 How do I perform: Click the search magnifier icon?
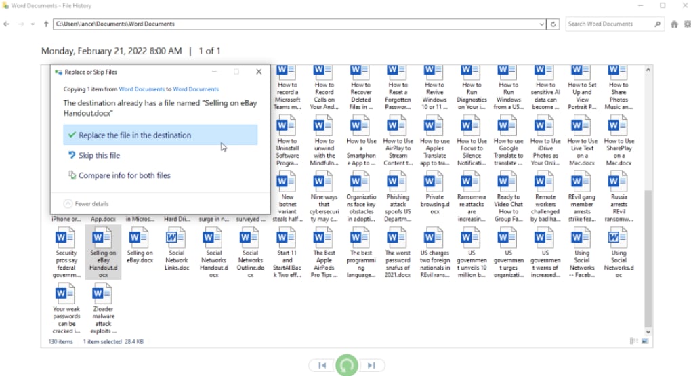click(x=658, y=24)
